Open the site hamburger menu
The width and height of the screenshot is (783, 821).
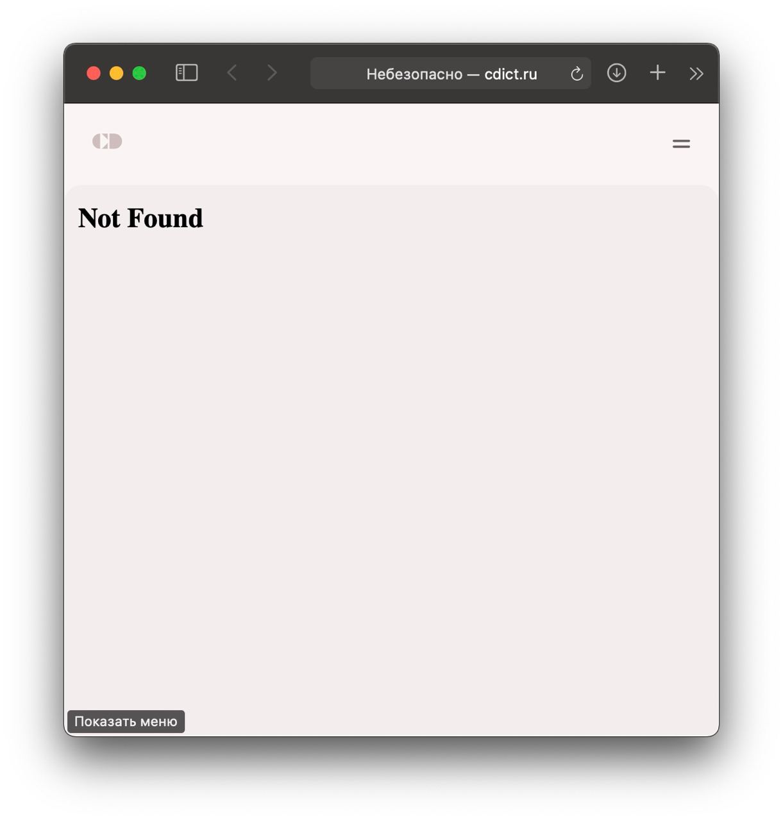pyautogui.click(x=681, y=144)
